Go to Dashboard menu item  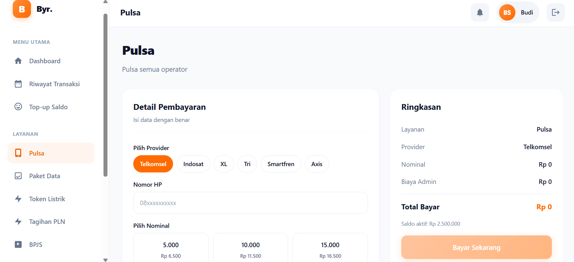click(51, 61)
